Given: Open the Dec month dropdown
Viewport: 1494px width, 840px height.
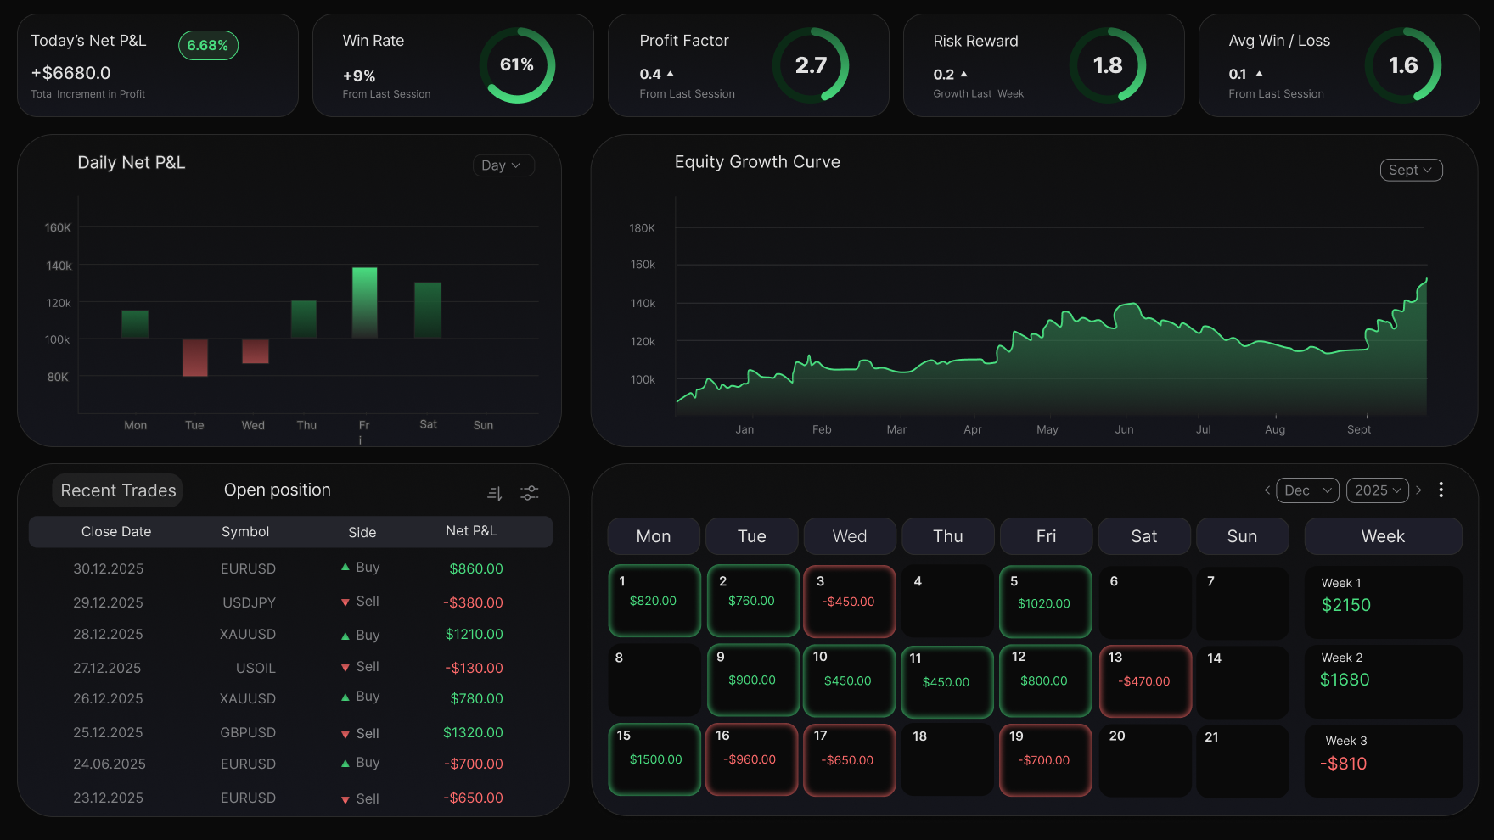Looking at the screenshot, I should pyautogui.click(x=1307, y=490).
